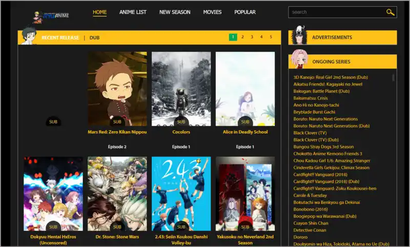Go to page 3 of releases
Image resolution: width=410 pixels, height=247 pixels.
pyautogui.click(x=252, y=37)
